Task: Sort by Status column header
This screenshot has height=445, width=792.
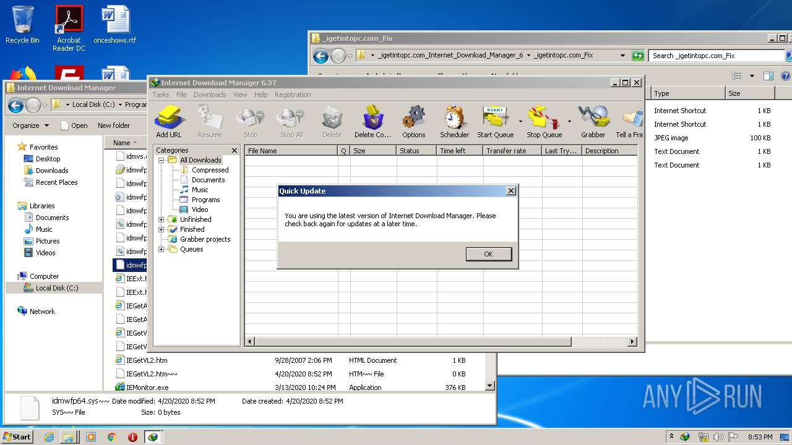Action: coord(416,151)
